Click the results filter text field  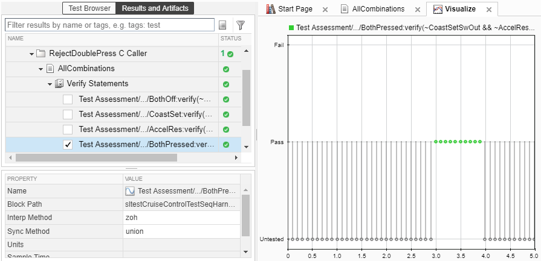click(109, 25)
